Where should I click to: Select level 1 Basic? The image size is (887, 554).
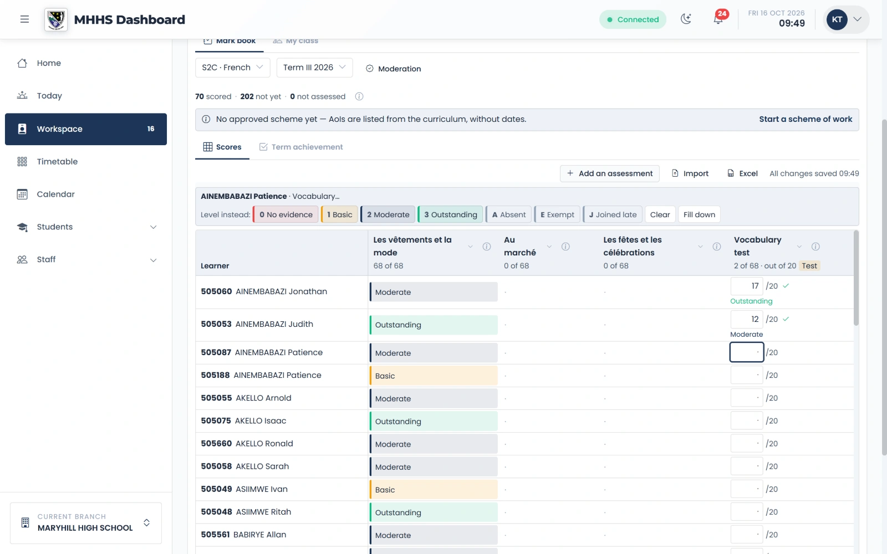point(339,214)
